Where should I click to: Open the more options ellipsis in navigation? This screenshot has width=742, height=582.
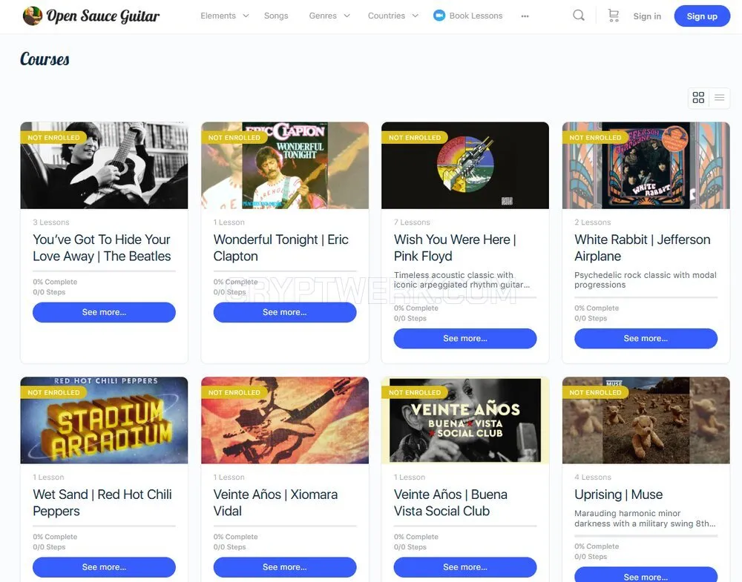click(x=525, y=16)
